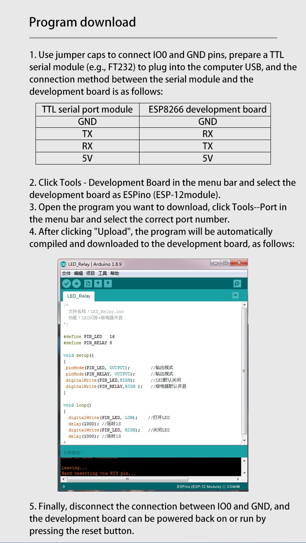Open the 帮助 menu
Viewport: 306px width, 543px height.
click(115, 274)
